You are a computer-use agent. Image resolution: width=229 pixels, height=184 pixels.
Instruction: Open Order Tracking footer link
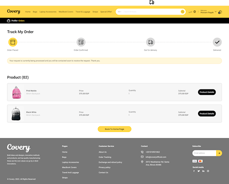(105, 157)
